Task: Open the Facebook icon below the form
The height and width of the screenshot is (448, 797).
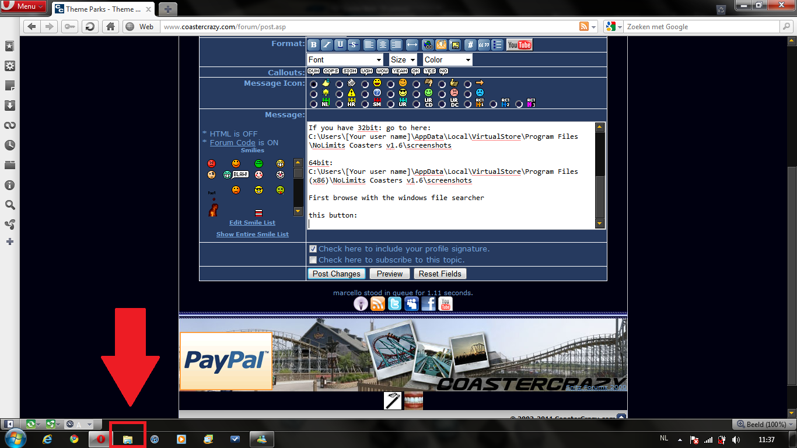Action: [428, 304]
